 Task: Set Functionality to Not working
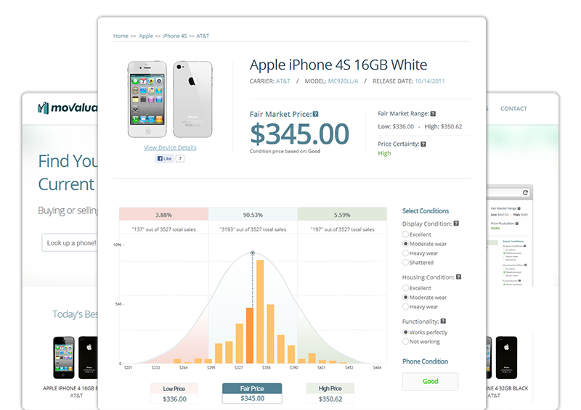[x=405, y=342]
